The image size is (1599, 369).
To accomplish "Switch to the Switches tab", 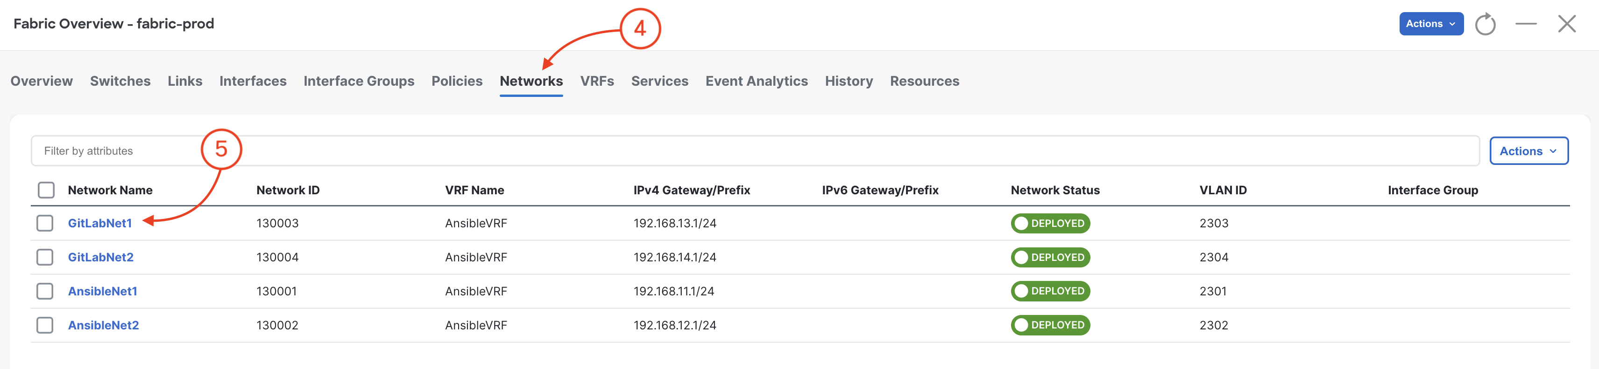I will [120, 81].
